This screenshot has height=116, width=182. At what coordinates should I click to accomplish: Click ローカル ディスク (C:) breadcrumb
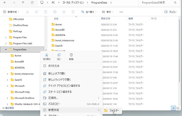point(73,2)
